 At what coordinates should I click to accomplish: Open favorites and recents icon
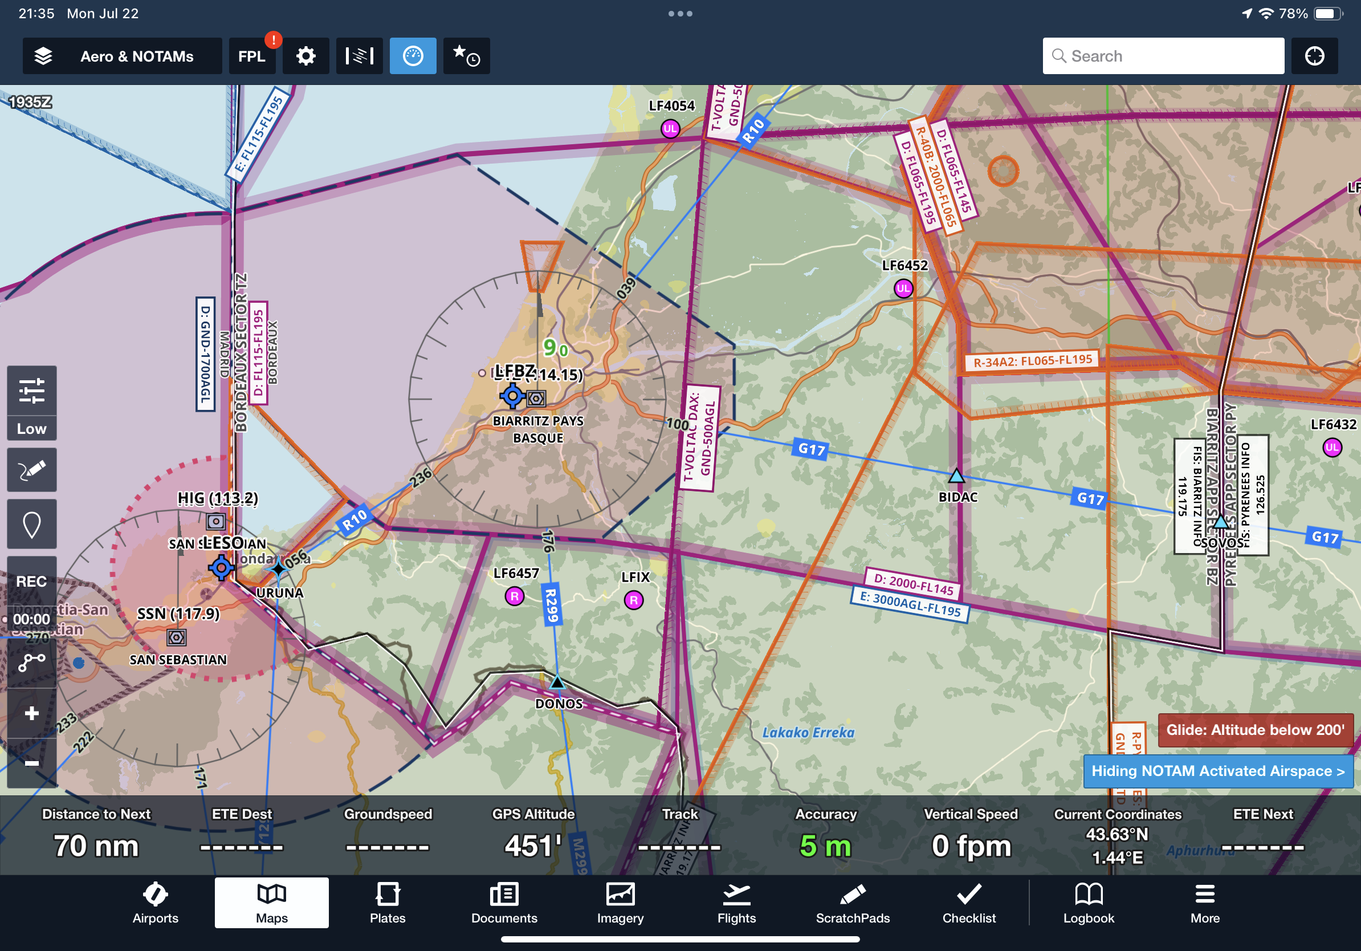pos(467,56)
